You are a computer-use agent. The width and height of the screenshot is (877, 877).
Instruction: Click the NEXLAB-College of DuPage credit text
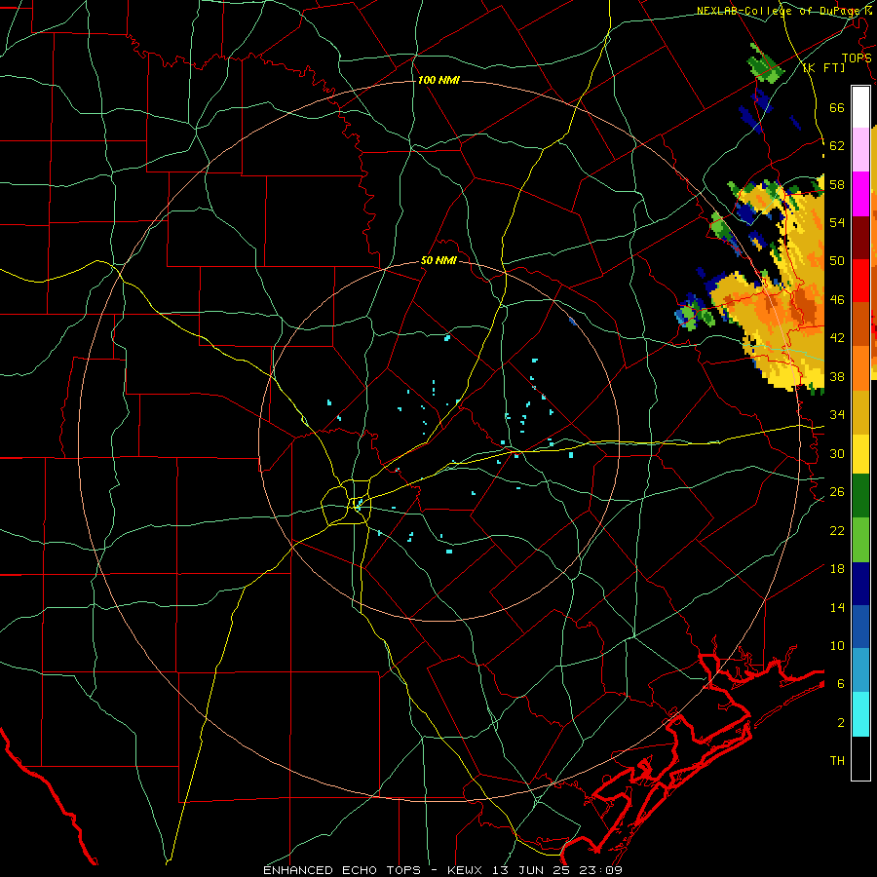click(x=783, y=11)
